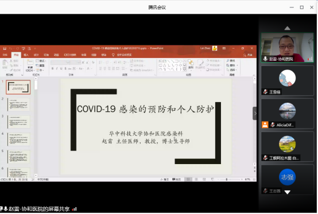Viewport: 318px width, 214px height.
Task: Click the Underline formatting icon
Action: click(x=61, y=68)
